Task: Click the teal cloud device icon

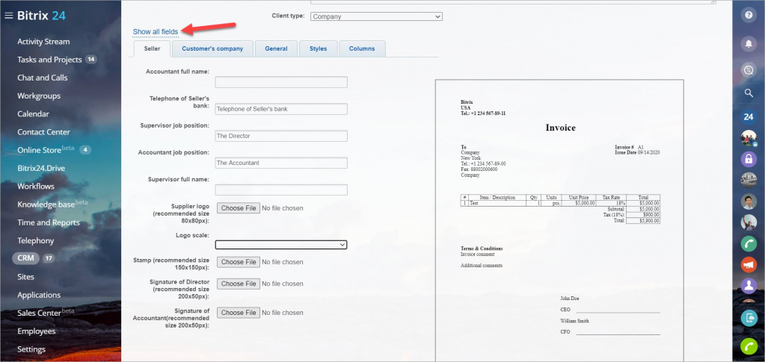Action: pos(749,318)
